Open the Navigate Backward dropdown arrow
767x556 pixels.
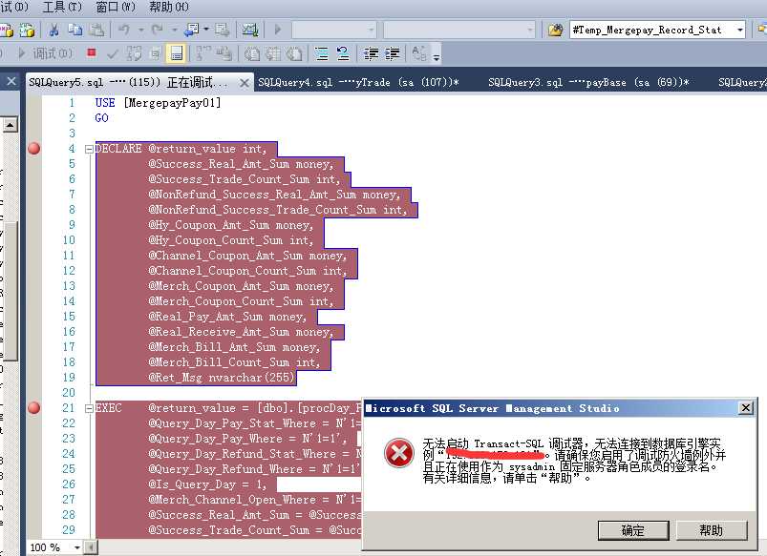click(x=206, y=31)
